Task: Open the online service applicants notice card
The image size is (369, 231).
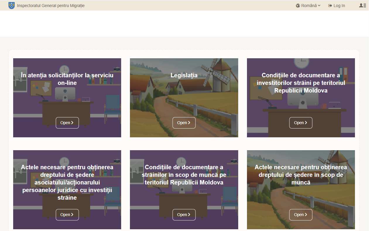Action: click(67, 123)
